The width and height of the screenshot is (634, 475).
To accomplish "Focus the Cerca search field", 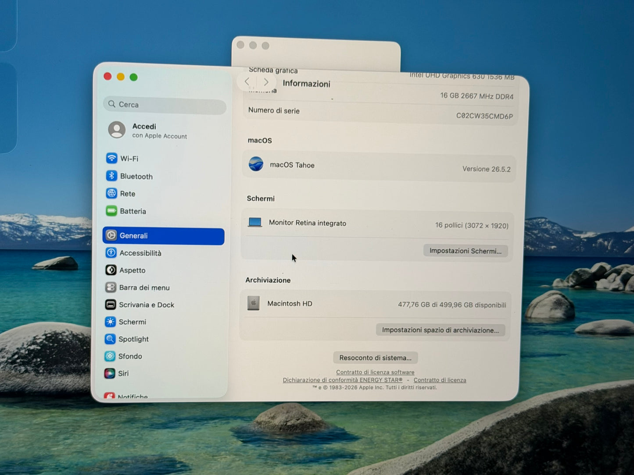I will point(165,104).
